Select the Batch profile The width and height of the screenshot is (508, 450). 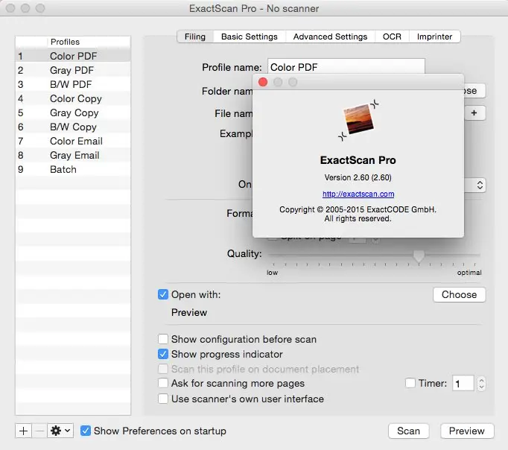click(x=73, y=169)
